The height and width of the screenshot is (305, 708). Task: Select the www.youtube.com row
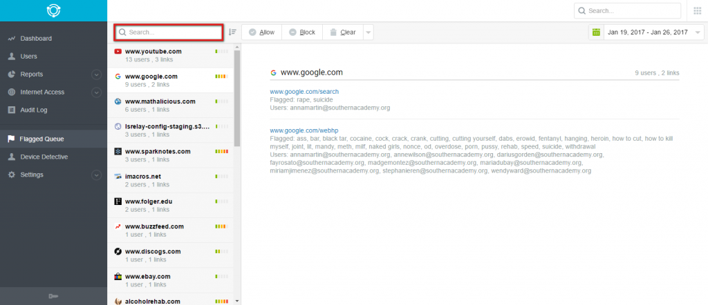coord(170,55)
